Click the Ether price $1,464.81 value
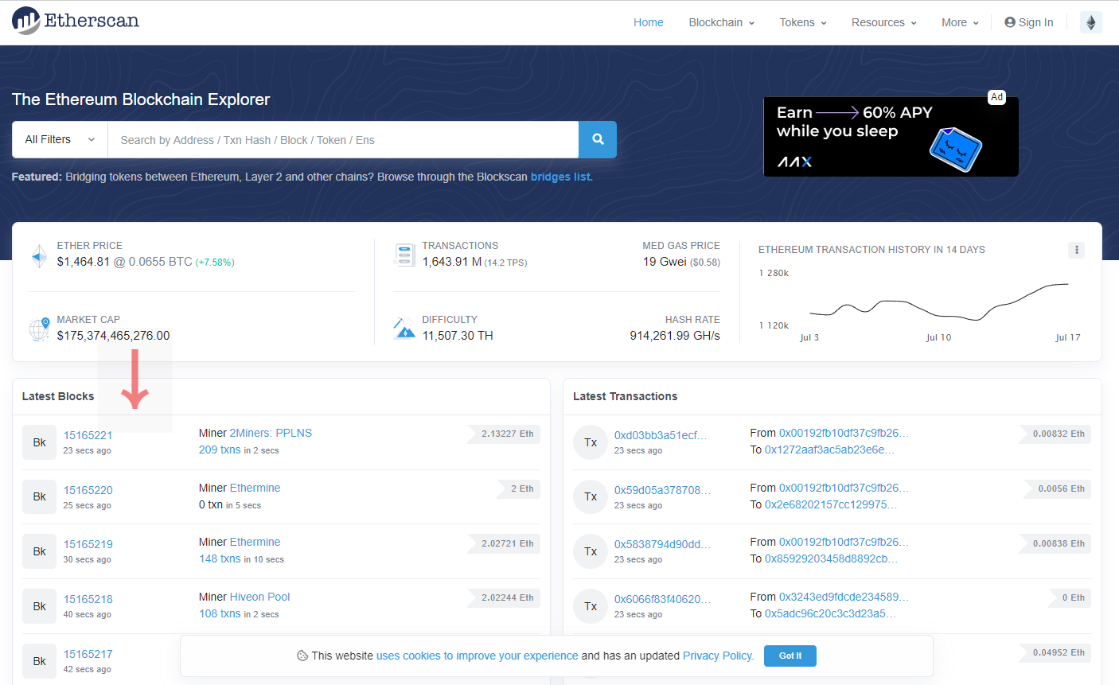The height and width of the screenshot is (685, 1119). [x=84, y=262]
